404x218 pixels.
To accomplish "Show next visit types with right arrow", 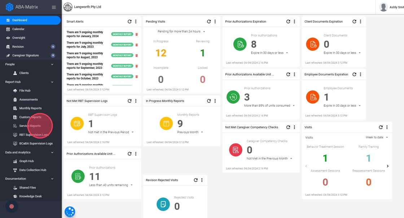I will pos(387,166).
